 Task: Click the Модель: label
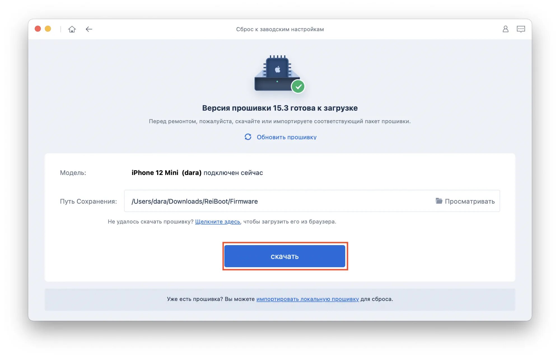point(73,173)
